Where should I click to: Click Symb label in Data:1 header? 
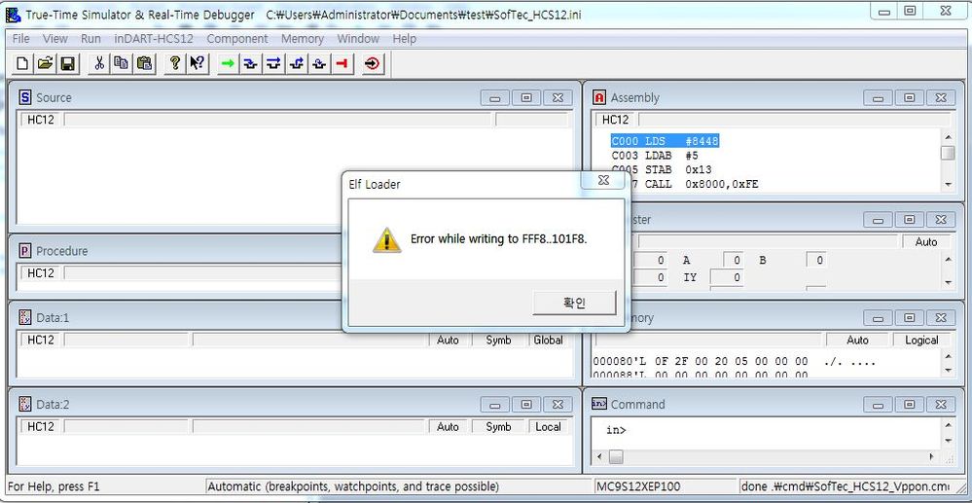(498, 340)
